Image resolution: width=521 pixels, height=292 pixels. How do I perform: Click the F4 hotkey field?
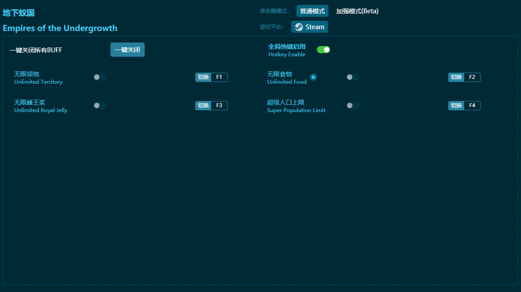pyautogui.click(x=472, y=105)
